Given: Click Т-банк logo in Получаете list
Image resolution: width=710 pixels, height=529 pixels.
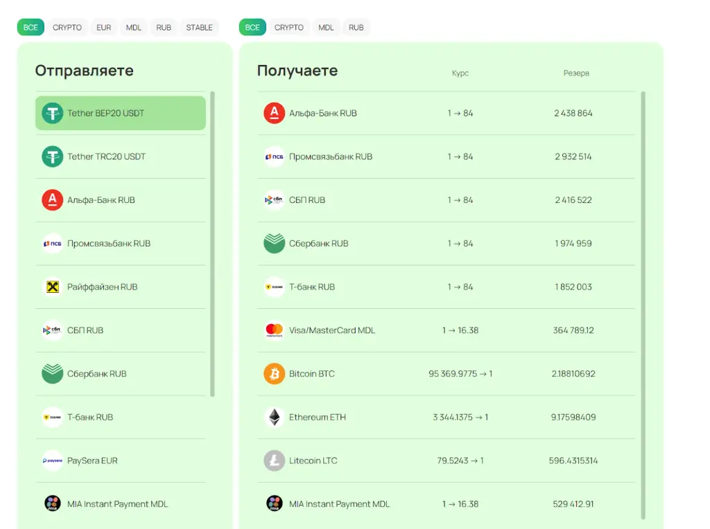Looking at the screenshot, I should coord(275,287).
